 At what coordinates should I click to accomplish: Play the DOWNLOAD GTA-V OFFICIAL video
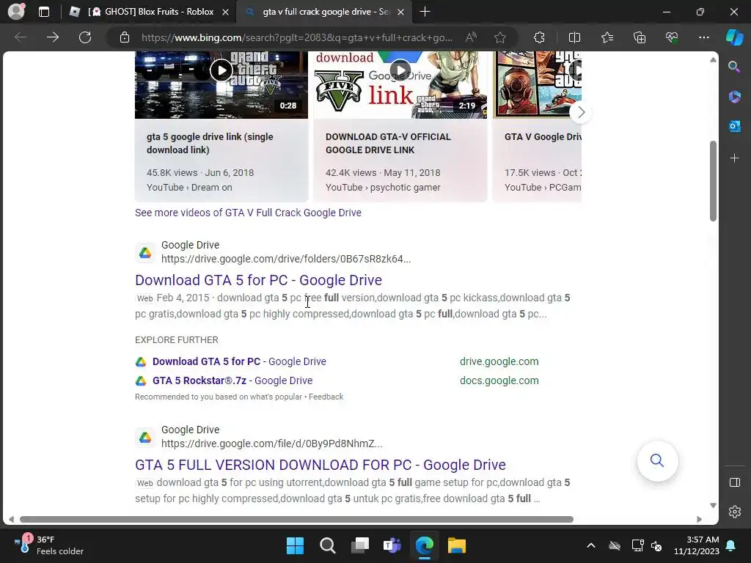400,71
